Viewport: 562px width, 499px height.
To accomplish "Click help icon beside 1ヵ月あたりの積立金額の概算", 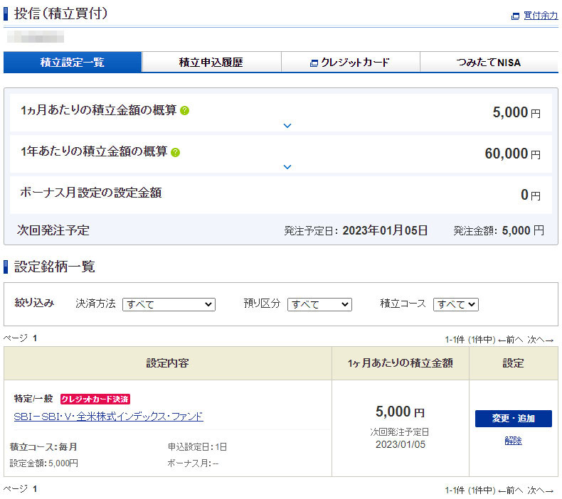I will pyautogui.click(x=185, y=111).
